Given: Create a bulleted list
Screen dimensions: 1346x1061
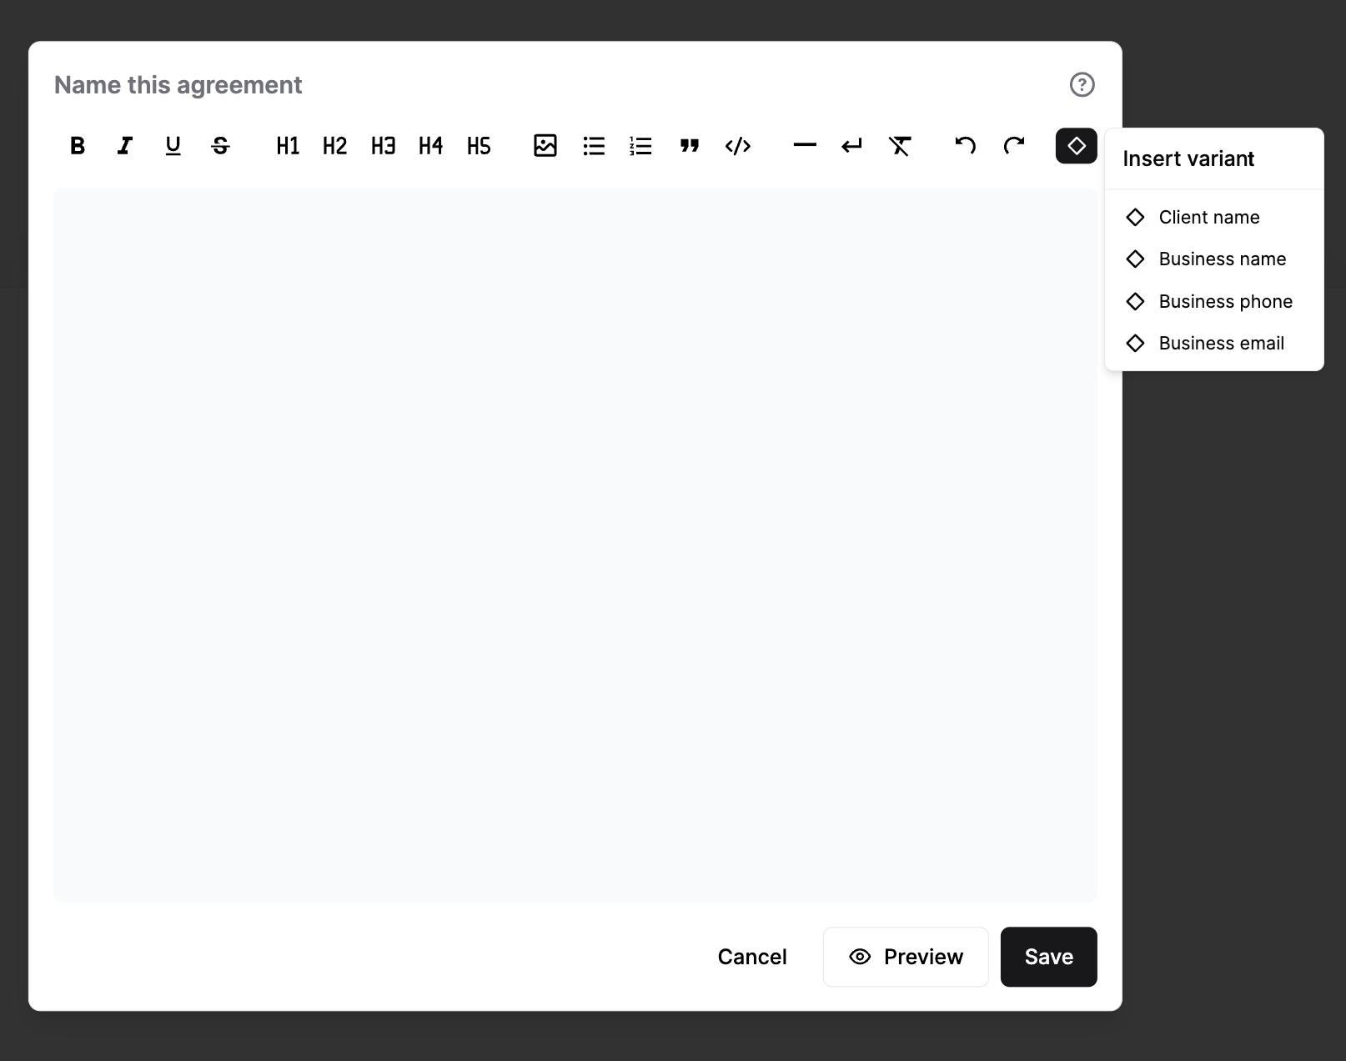Looking at the screenshot, I should [x=593, y=146].
